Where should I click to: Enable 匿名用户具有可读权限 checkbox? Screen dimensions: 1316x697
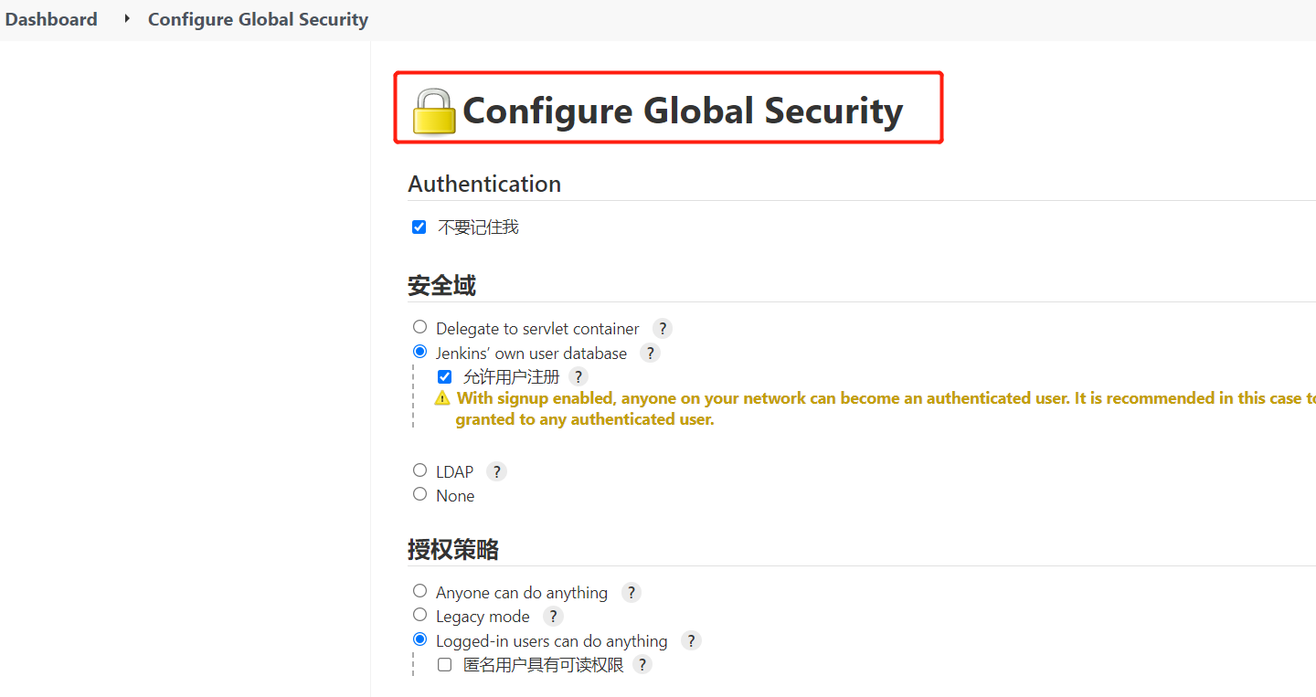coord(445,665)
